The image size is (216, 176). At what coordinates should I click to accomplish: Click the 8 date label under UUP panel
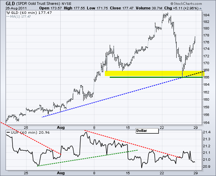point(94,173)
